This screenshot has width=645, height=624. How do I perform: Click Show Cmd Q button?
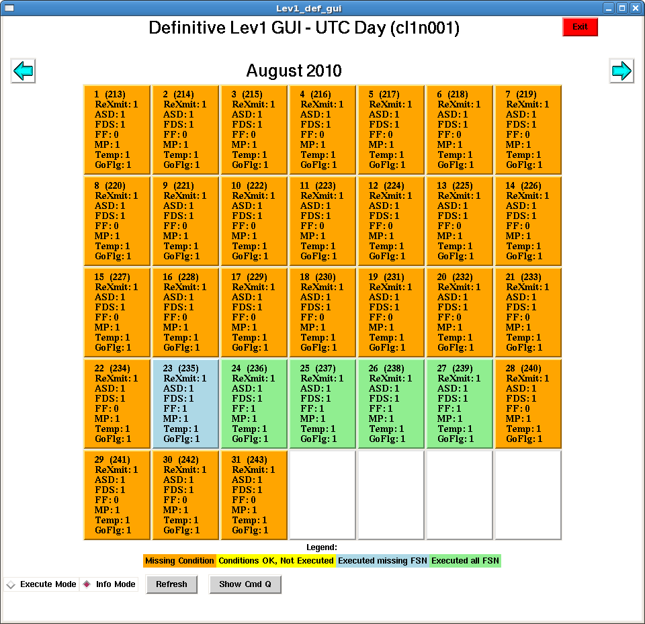245,584
